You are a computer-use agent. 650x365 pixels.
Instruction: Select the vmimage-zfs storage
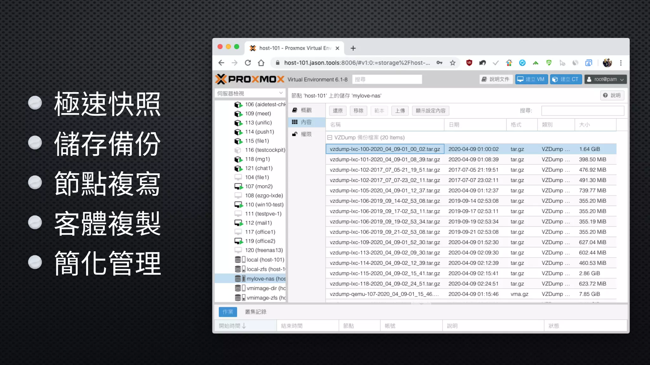(x=260, y=298)
